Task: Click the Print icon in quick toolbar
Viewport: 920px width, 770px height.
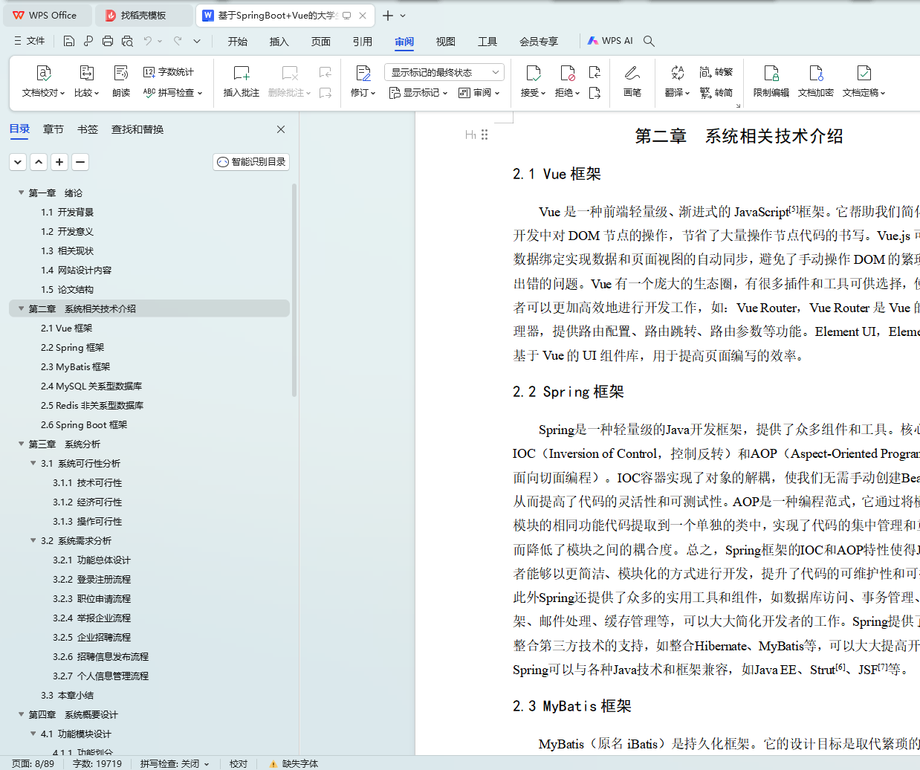Action: 108,41
